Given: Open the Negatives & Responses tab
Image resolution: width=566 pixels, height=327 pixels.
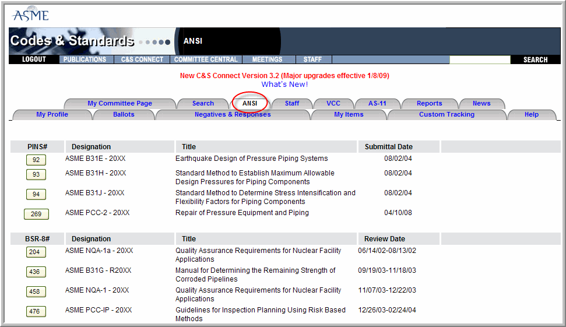Looking at the screenshot, I should point(233,114).
